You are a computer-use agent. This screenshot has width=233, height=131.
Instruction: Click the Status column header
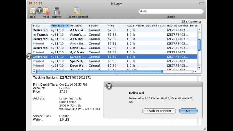41,26
